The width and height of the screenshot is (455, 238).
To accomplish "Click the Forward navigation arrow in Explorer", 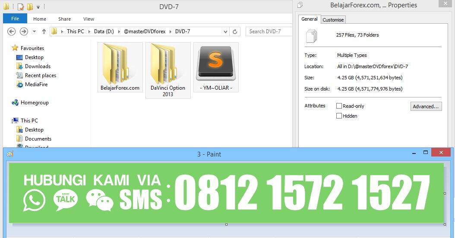I will [24, 31].
